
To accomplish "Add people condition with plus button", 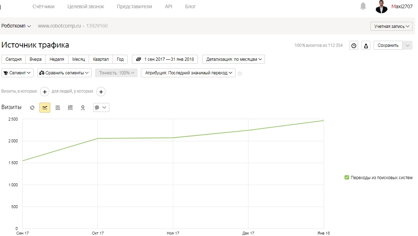I will pos(101,92).
